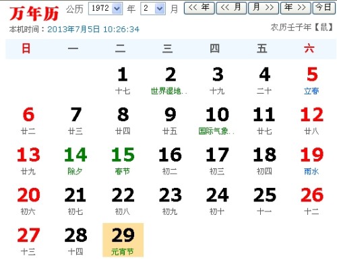Click Saturday date 26
The width and height of the screenshot is (337, 262).
(x=312, y=201)
